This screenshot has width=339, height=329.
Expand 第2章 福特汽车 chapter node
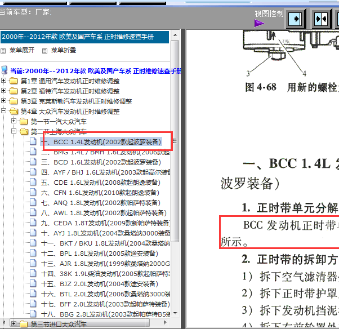(3, 90)
